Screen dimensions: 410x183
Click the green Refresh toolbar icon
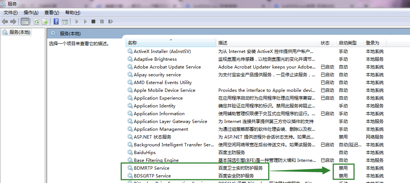37,21
